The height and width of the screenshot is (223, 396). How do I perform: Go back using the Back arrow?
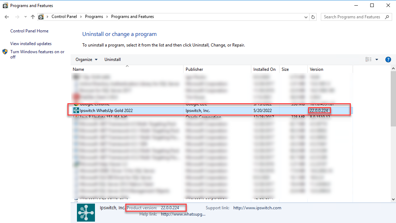[7, 17]
